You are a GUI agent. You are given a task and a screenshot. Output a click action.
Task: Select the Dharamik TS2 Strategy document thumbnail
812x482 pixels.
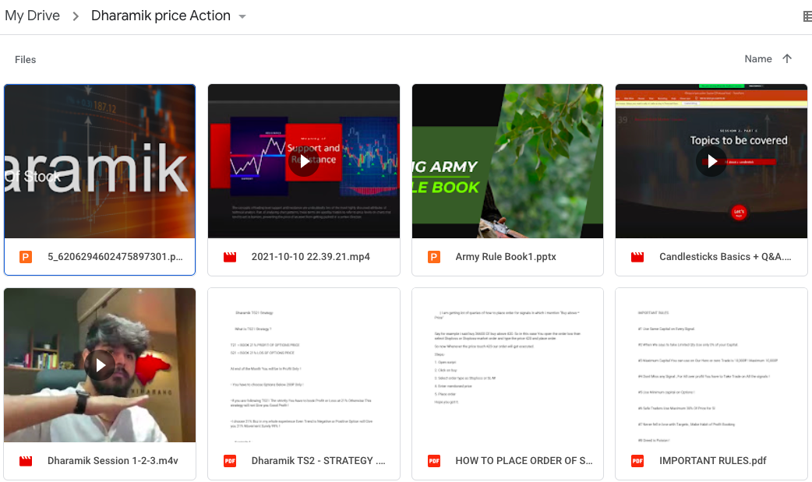point(303,364)
